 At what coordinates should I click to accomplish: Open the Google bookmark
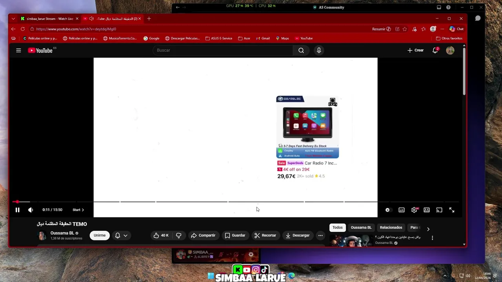(x=151, y=38)
